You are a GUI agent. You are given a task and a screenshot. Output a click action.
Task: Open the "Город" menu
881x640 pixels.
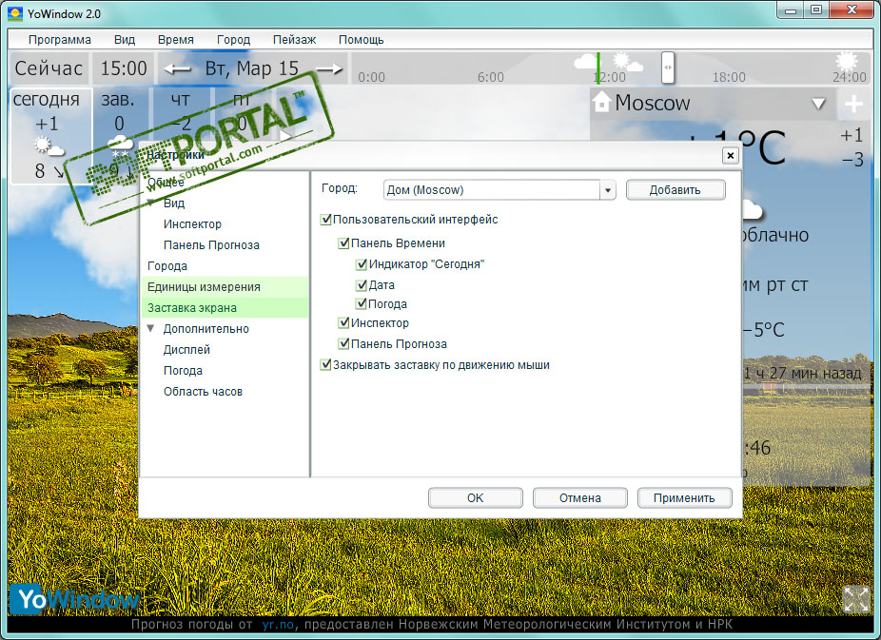[233, 40]
